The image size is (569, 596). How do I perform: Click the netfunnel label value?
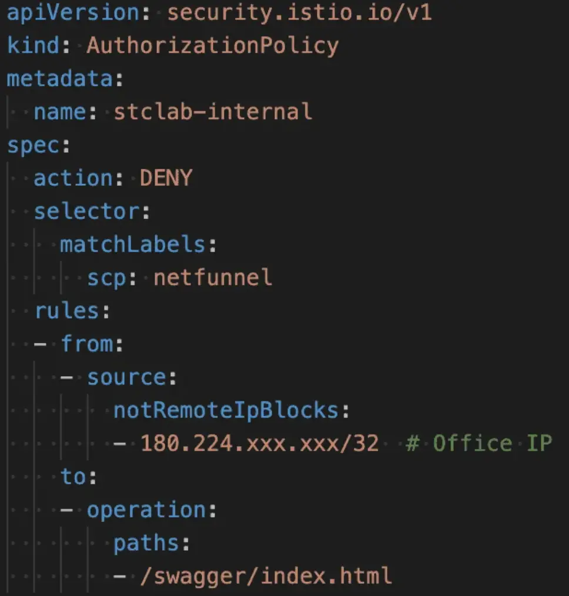pyautogui.click(x=213, y=277)
